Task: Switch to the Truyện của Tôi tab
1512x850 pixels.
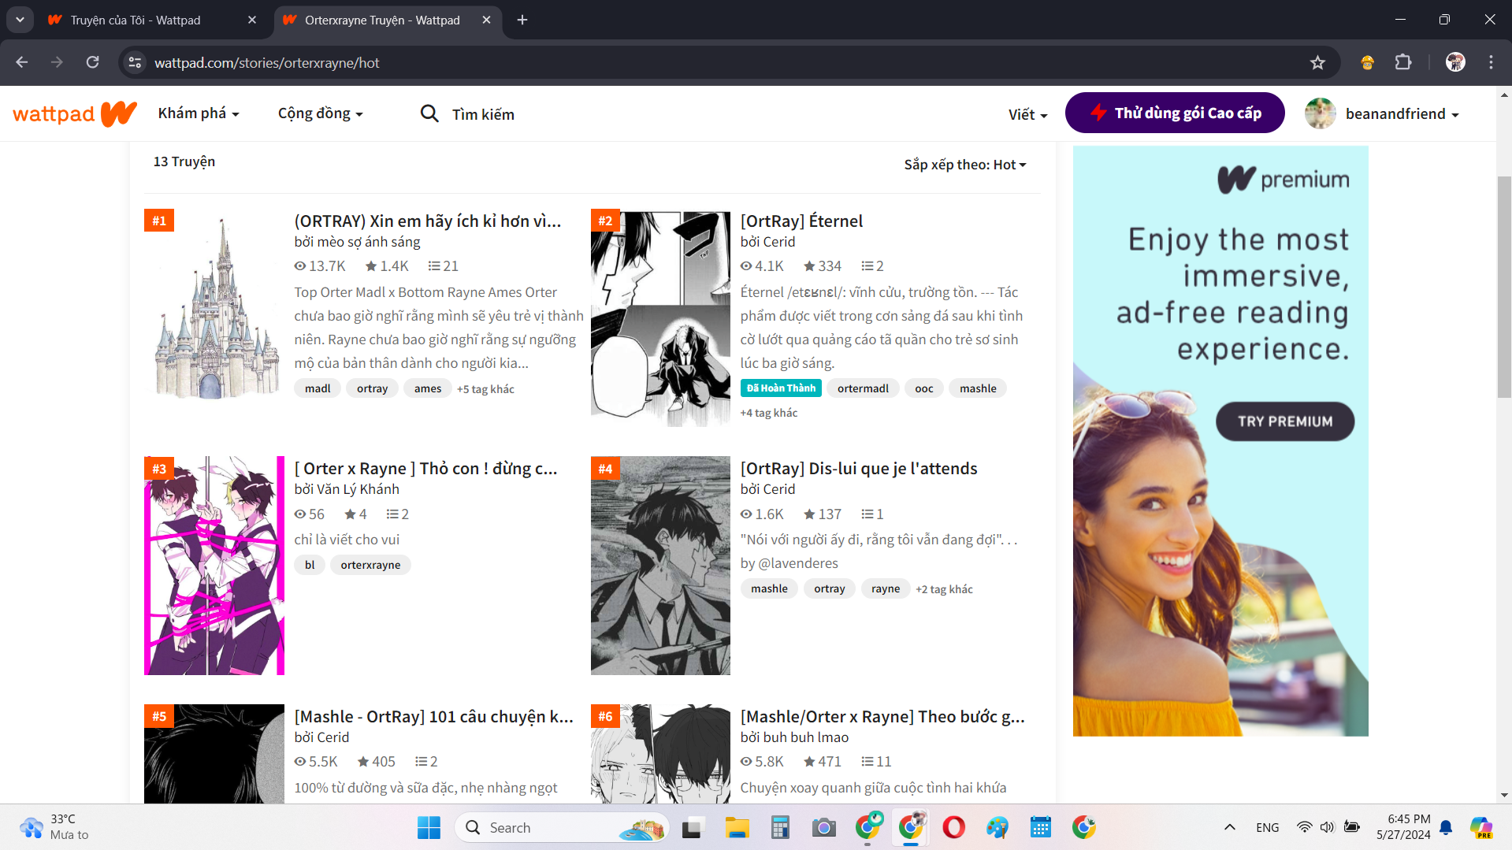Action: (x=150, y=20)
